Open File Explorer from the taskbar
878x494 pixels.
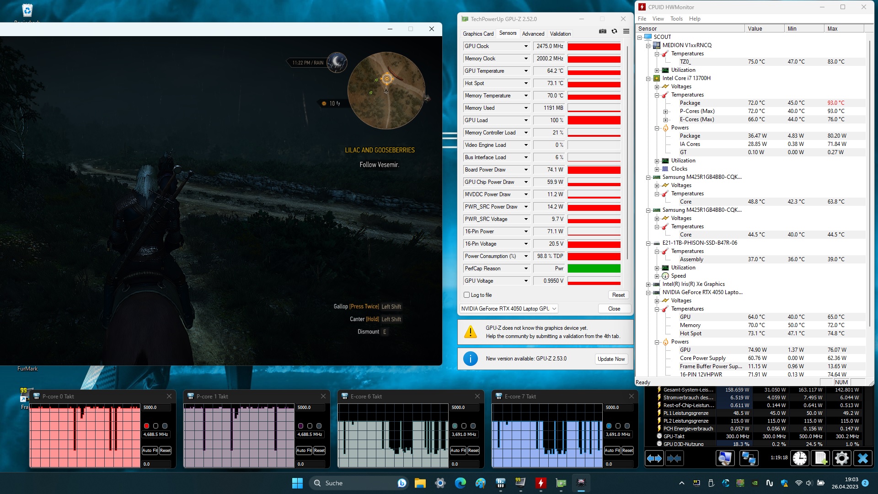coord(420,483)
